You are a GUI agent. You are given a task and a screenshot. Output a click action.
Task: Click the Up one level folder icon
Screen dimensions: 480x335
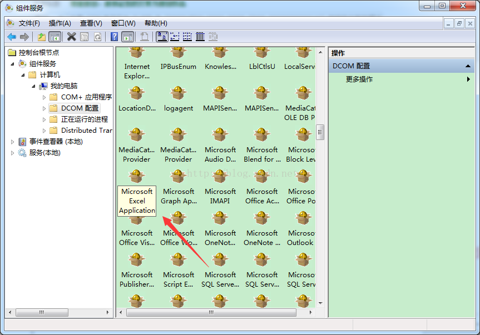[x=41, y=37]
